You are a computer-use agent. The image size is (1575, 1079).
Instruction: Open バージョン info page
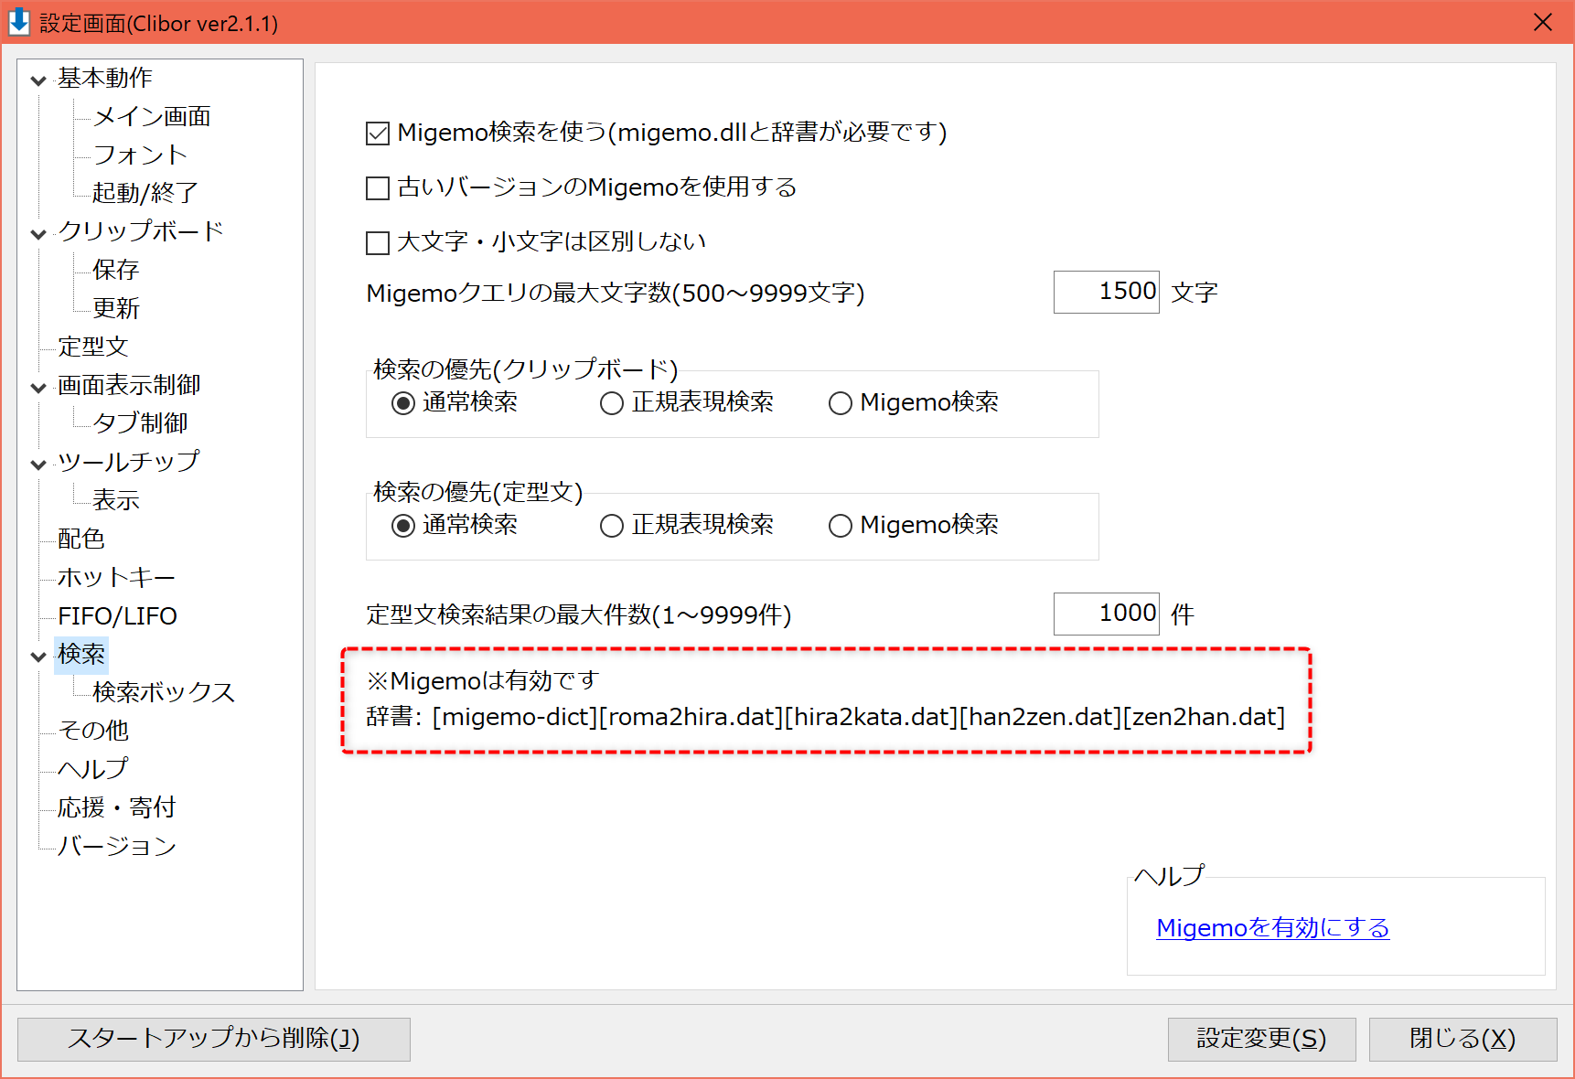(x=117, y=846)
